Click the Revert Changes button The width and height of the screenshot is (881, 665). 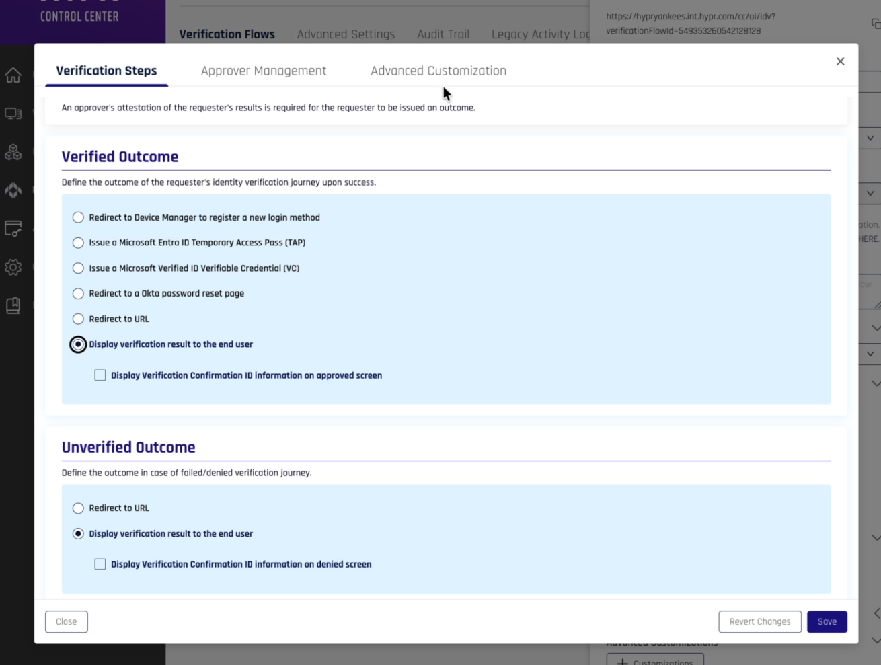760,621
